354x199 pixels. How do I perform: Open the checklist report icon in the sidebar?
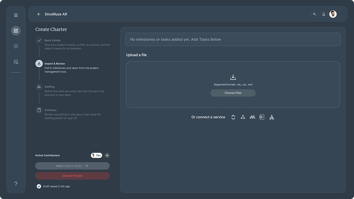tap(16, 62)
